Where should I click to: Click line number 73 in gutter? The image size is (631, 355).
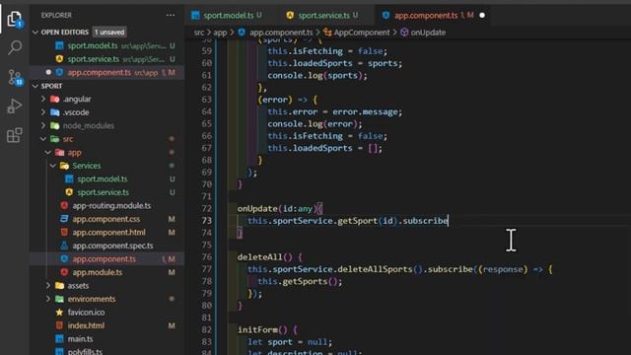click(x=206, y=221)
